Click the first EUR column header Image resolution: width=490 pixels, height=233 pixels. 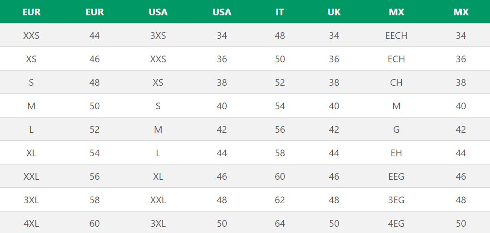pyautogui.click(x=31, y=12)
